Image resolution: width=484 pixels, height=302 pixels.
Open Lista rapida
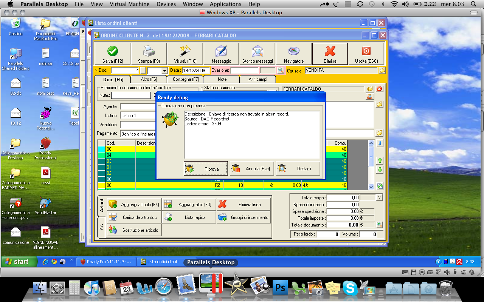tap(189, 217)
